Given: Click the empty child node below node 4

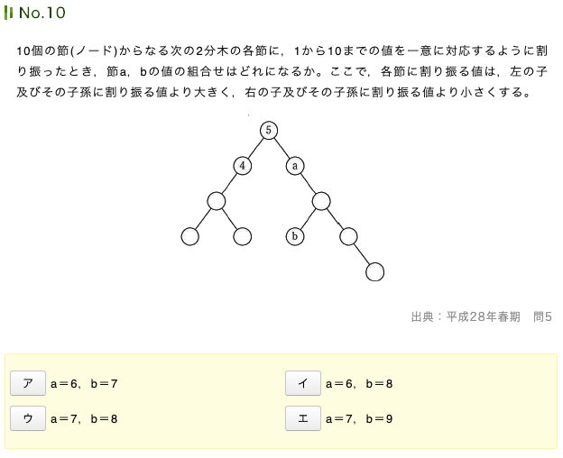Looking at the screenshot, I should 216,201.
